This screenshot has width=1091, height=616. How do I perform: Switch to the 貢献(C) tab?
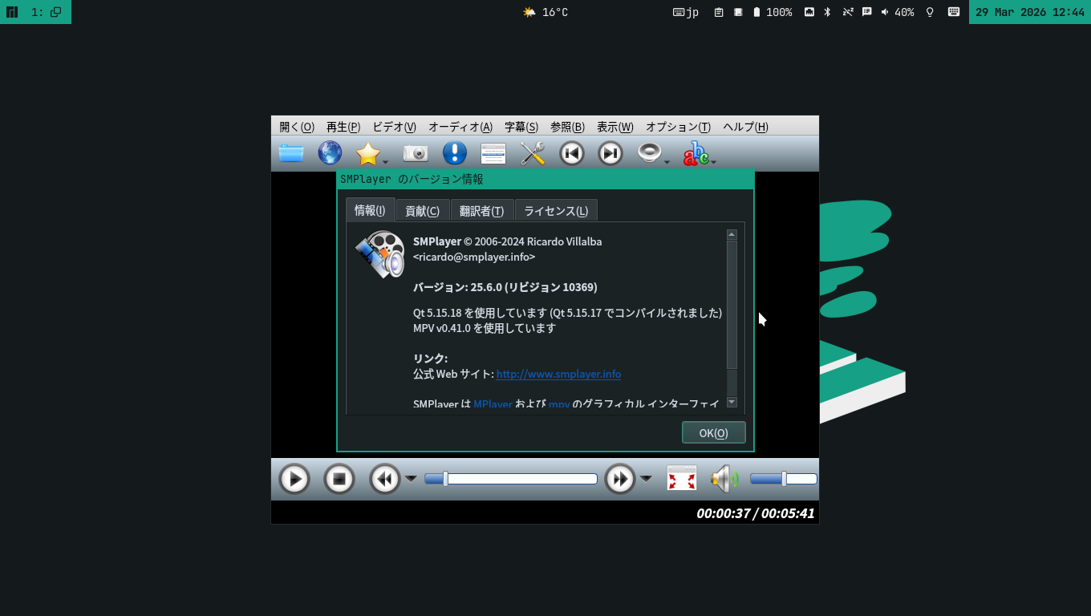pyautogui.click(x=423, y=211)
